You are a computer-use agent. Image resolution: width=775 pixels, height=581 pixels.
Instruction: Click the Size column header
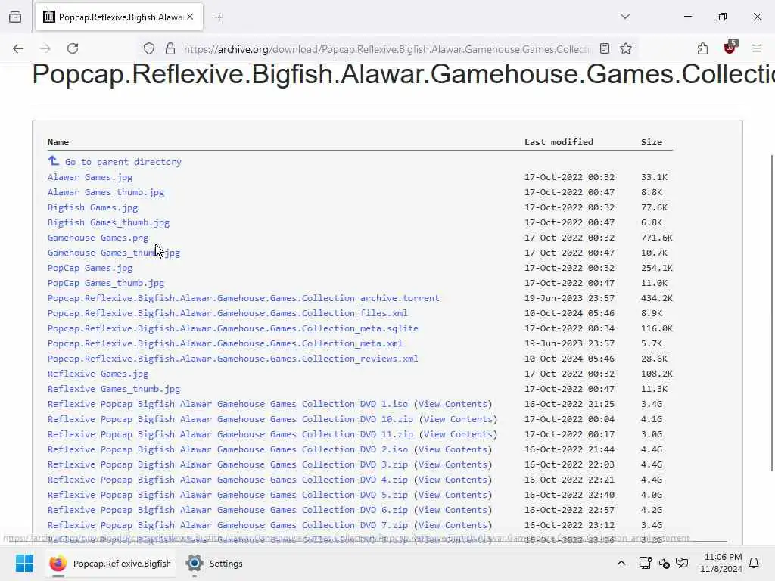652,142
